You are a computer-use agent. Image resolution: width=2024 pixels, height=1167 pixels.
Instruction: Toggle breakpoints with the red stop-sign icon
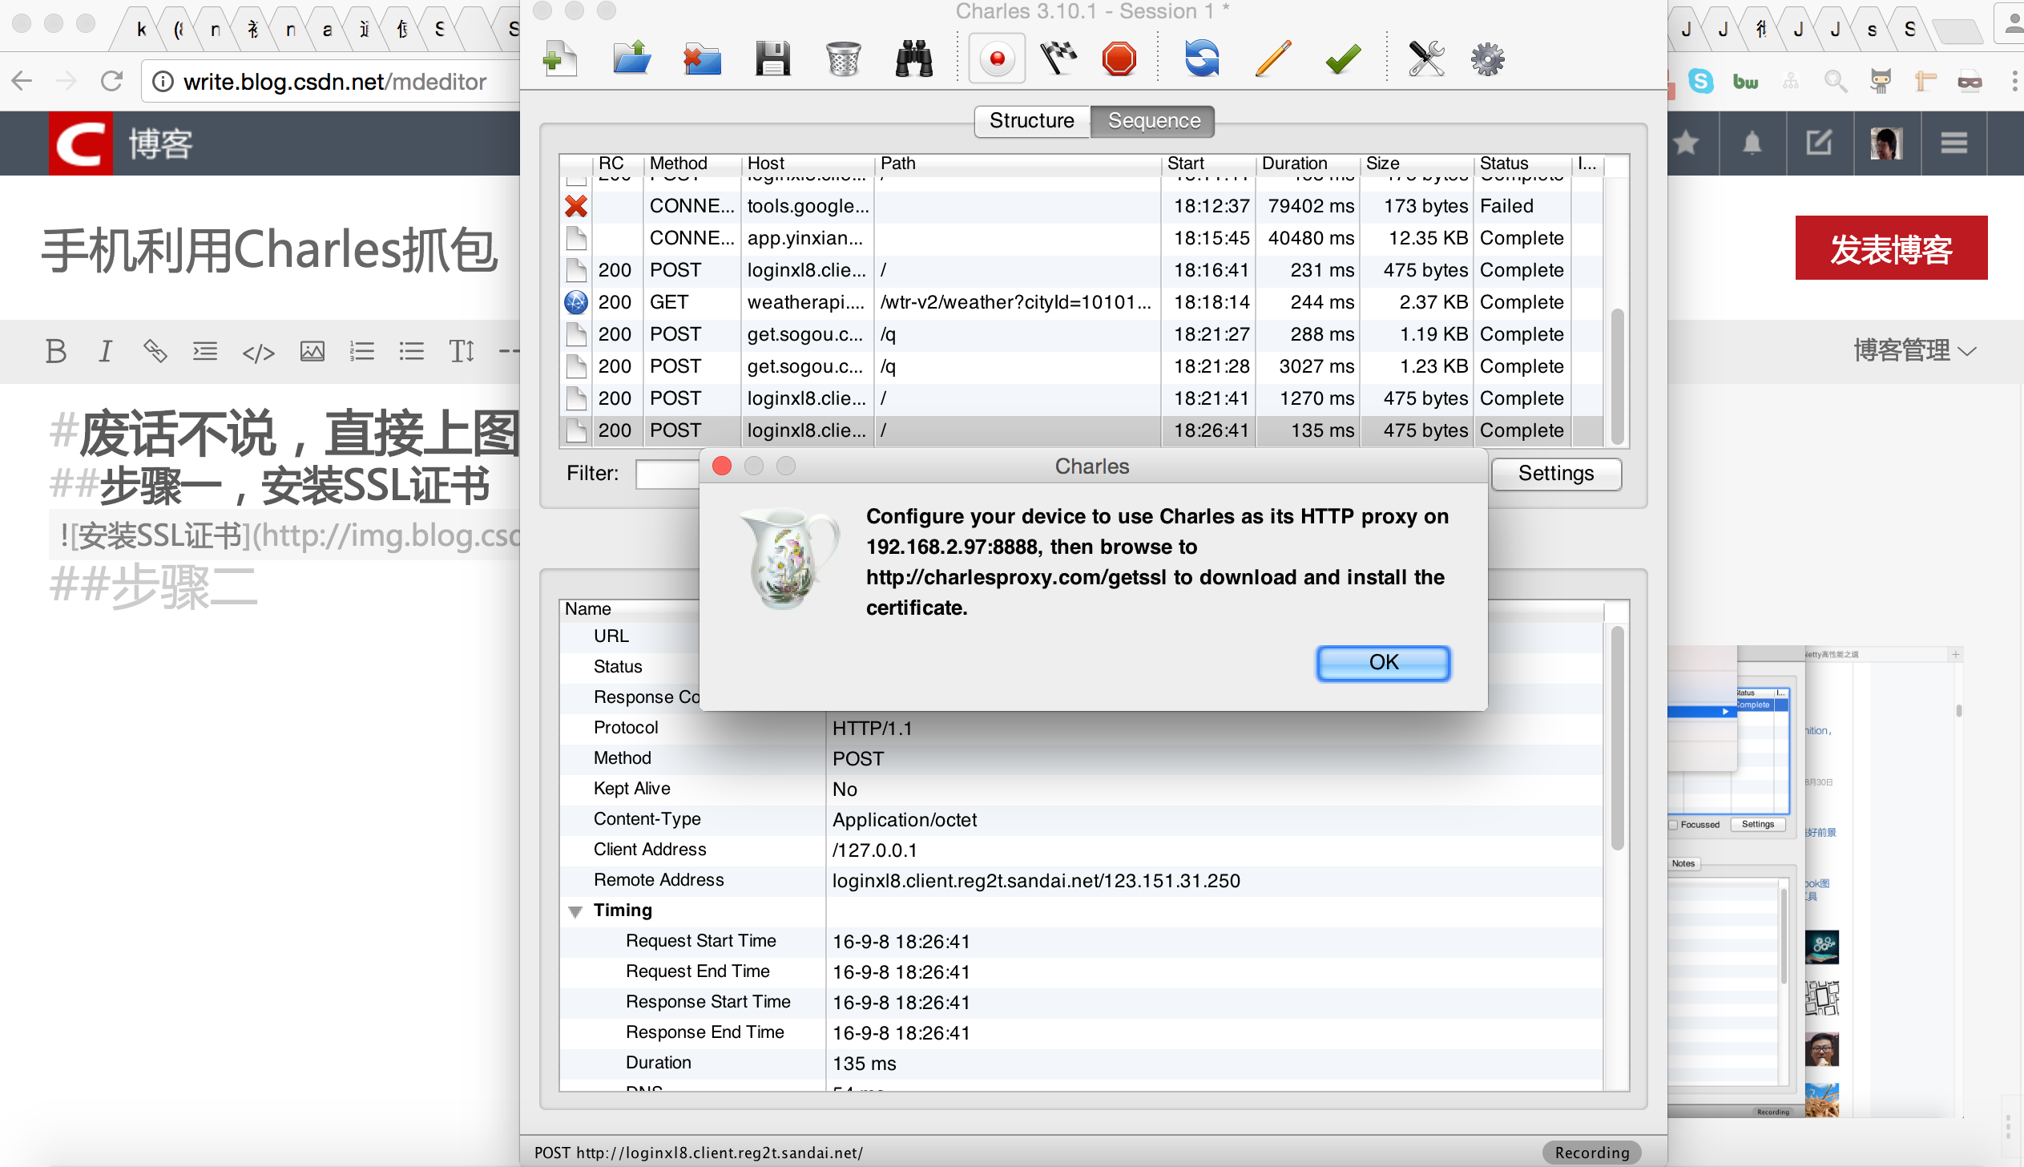coord(1119,59)
